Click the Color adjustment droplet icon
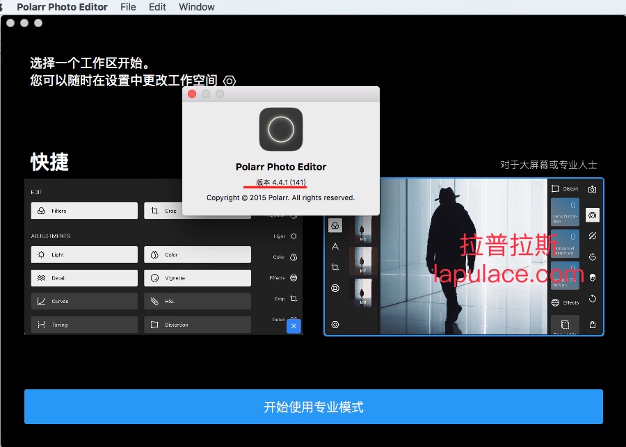This screenshot has height=447, width=626. 153,254
